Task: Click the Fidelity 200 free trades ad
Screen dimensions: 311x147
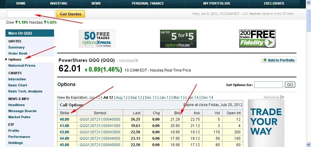Action: [x=257, y=39]
